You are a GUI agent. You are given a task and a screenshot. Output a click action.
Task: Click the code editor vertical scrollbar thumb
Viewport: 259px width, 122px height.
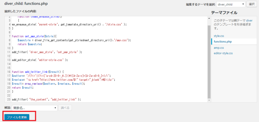tap(209, 60)
